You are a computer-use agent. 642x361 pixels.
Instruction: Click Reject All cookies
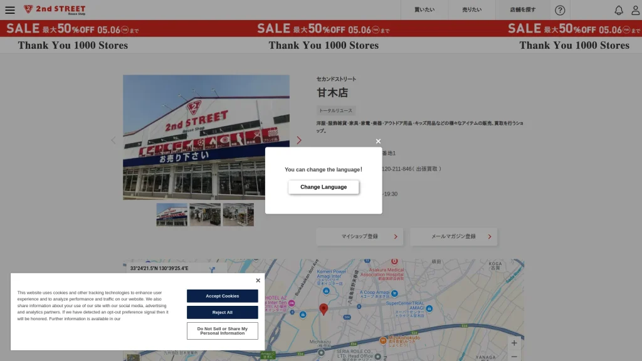coord(222,312)
